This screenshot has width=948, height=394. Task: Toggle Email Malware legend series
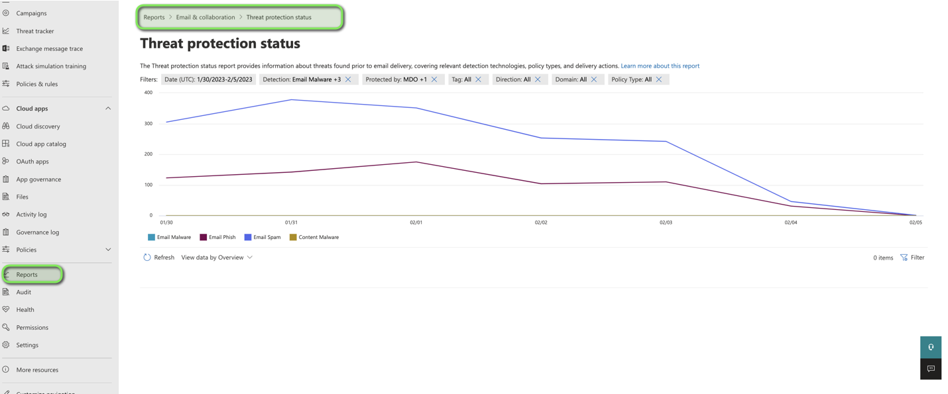(169, 237)
